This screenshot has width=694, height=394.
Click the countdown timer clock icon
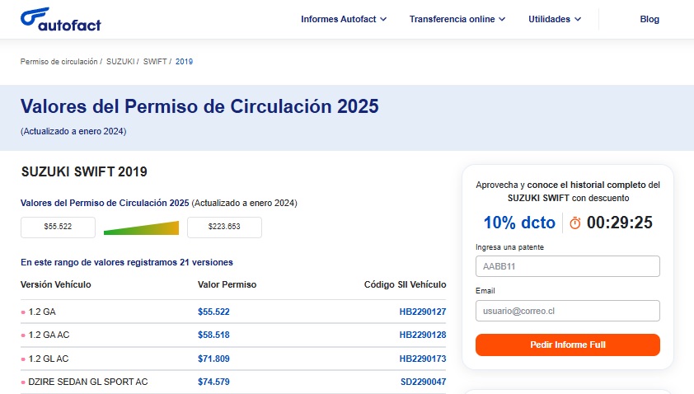575,223
